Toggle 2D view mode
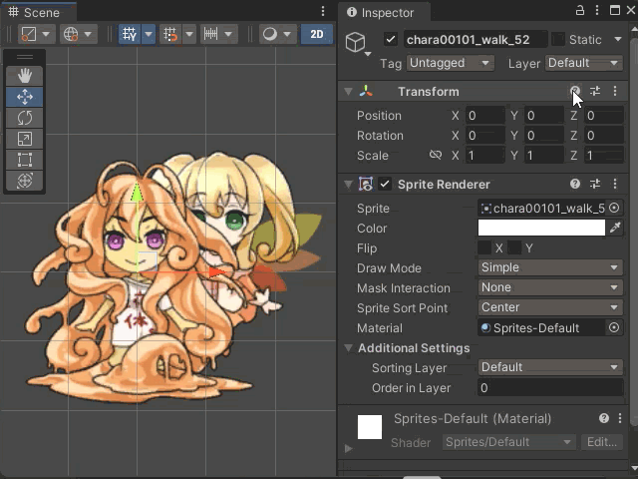Screen dimensions: 638x479 coord(317,34)
